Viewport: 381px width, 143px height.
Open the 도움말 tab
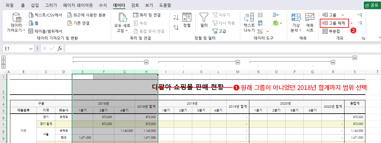pyautogui.click(x=165, y=5)
